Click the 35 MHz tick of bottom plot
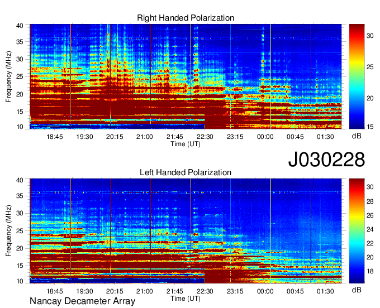 tap(20, 196)
